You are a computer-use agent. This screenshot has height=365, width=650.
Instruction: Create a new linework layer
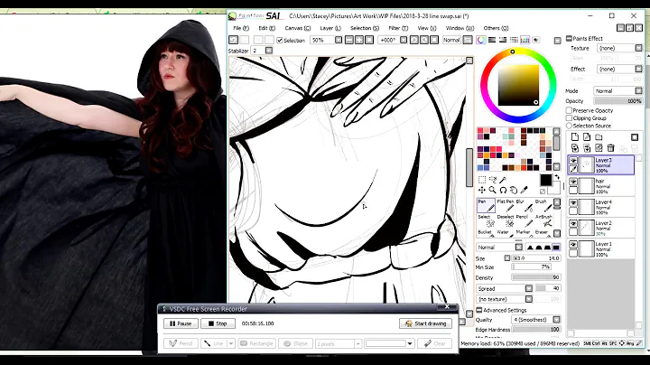click(x=587, y=137)
